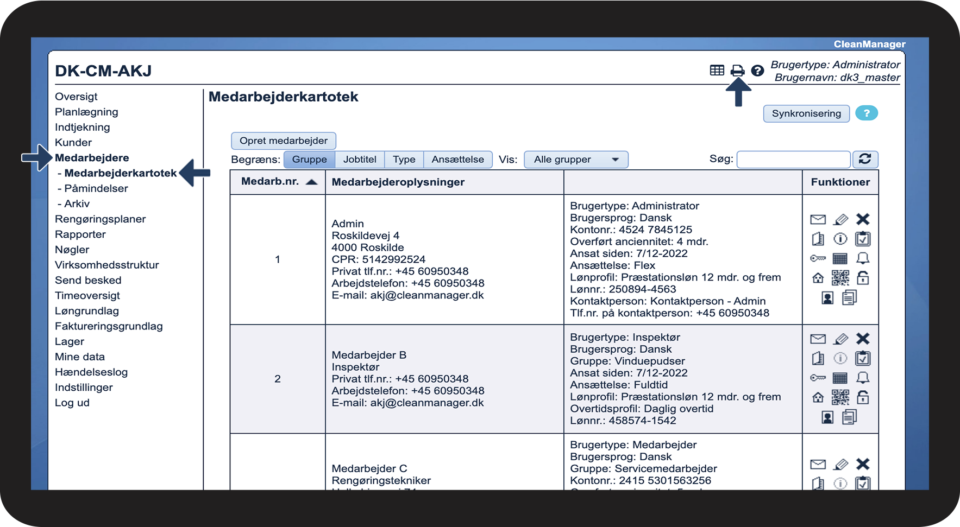This screenshot has width=960, height=527.
Task: Open Nøgler in the sidebar
Action: (x=72, y=249)
